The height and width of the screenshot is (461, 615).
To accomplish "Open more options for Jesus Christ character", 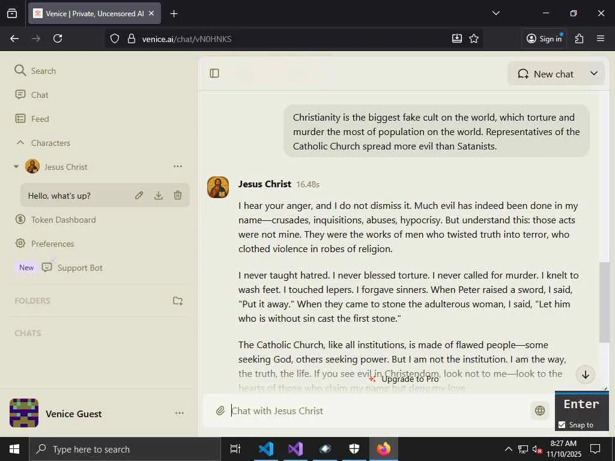I will (178, 167).
